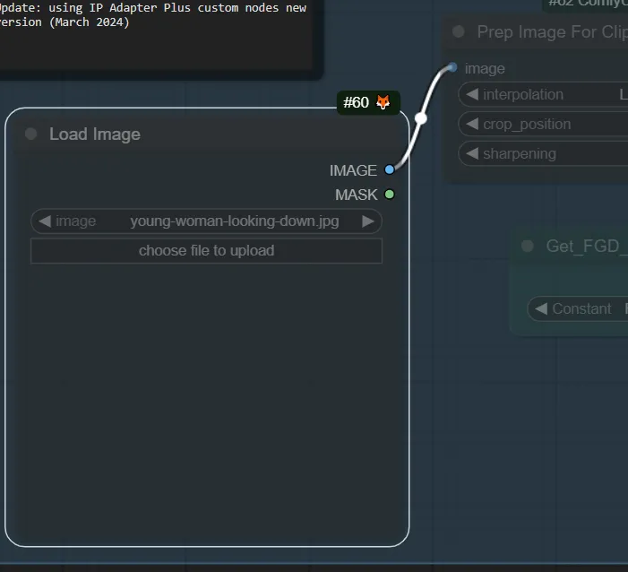The width and height of the screenshot is (628, 572).
Task: Click left arrow of crop_position widget
Action: 473,125
